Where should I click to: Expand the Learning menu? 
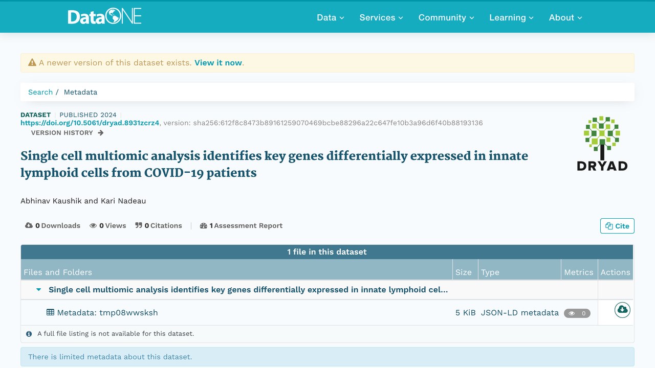(x=511, y=17)
